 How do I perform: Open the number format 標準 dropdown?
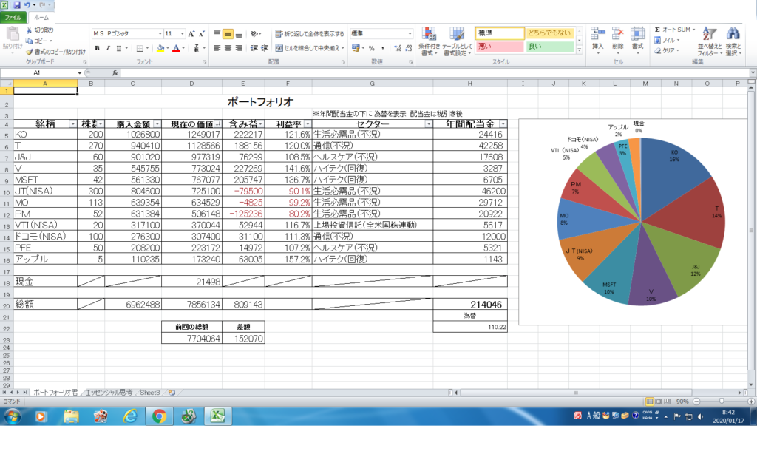click(x=410, y=33)
